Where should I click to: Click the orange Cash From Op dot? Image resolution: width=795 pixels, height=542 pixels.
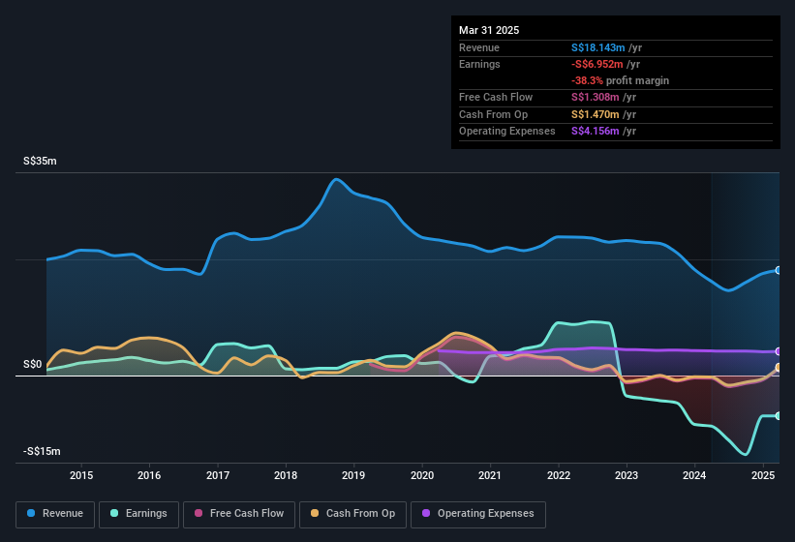point(315,513)
